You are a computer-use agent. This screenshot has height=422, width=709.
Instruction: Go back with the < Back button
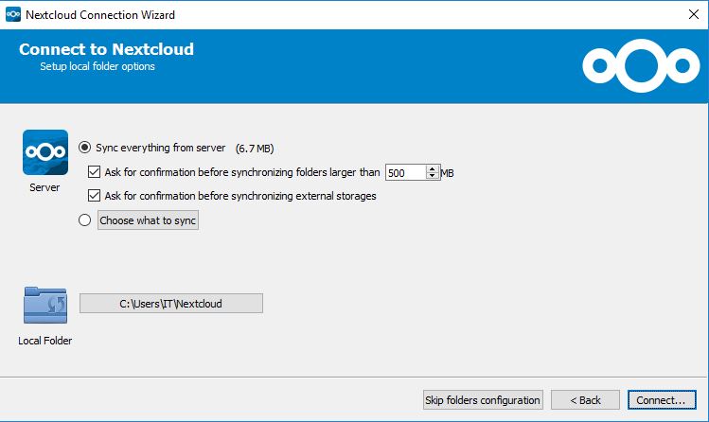pos(585,400)
